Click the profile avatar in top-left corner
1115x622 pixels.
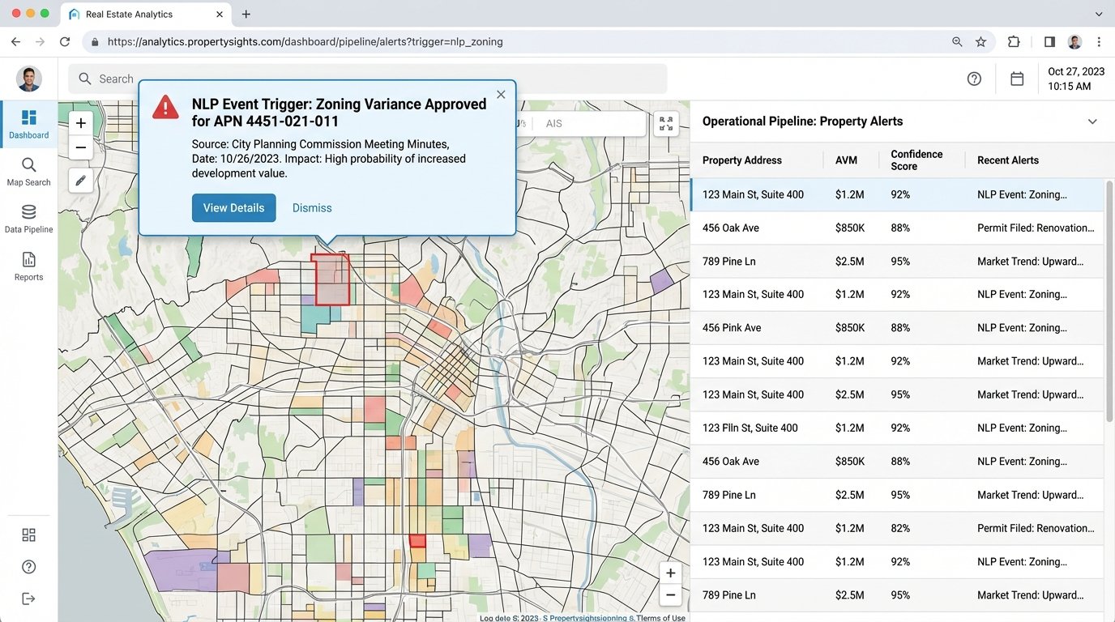click(28, 79)
